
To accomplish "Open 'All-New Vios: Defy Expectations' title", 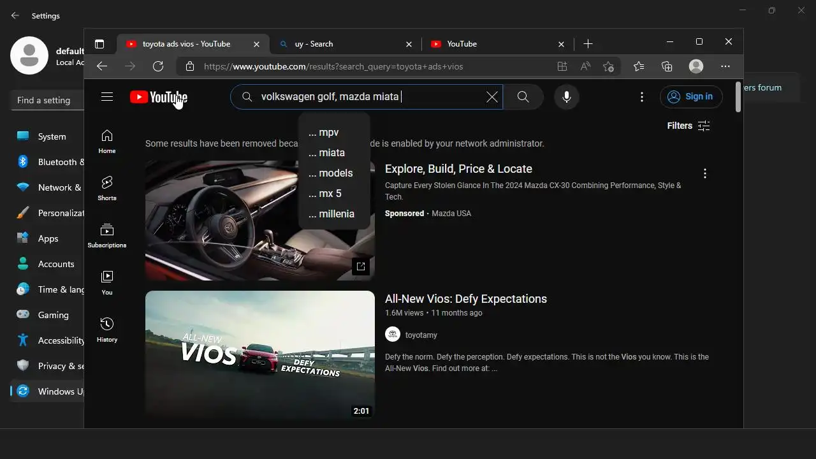I will pyautogui.click(x=466, y=299).
